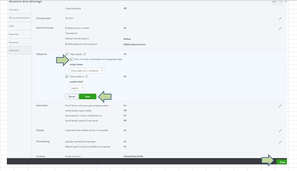Uncheck the Track classes checkbox
This screenshot has height=171, width=297.
(x=67, y=54)
